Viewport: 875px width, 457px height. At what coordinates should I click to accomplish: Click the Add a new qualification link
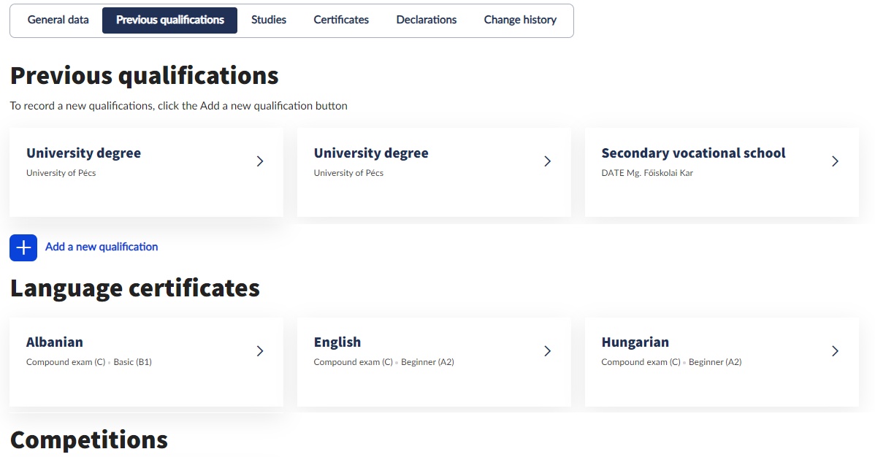102,247
